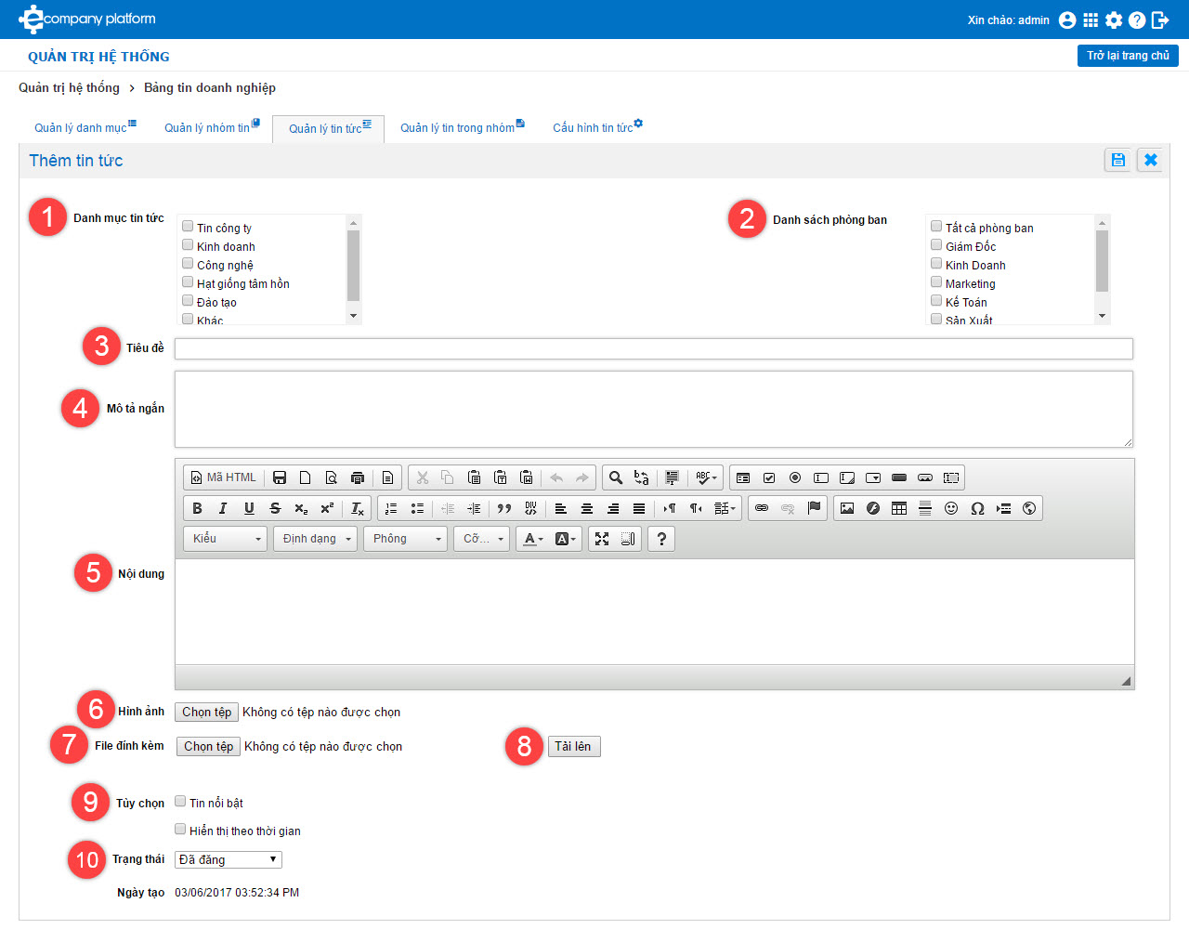Screen dimensions: 1189x929
Task: Click Chọn tệp for Hình ảnh
Action: pyautogui.click(x=206, y=713)
